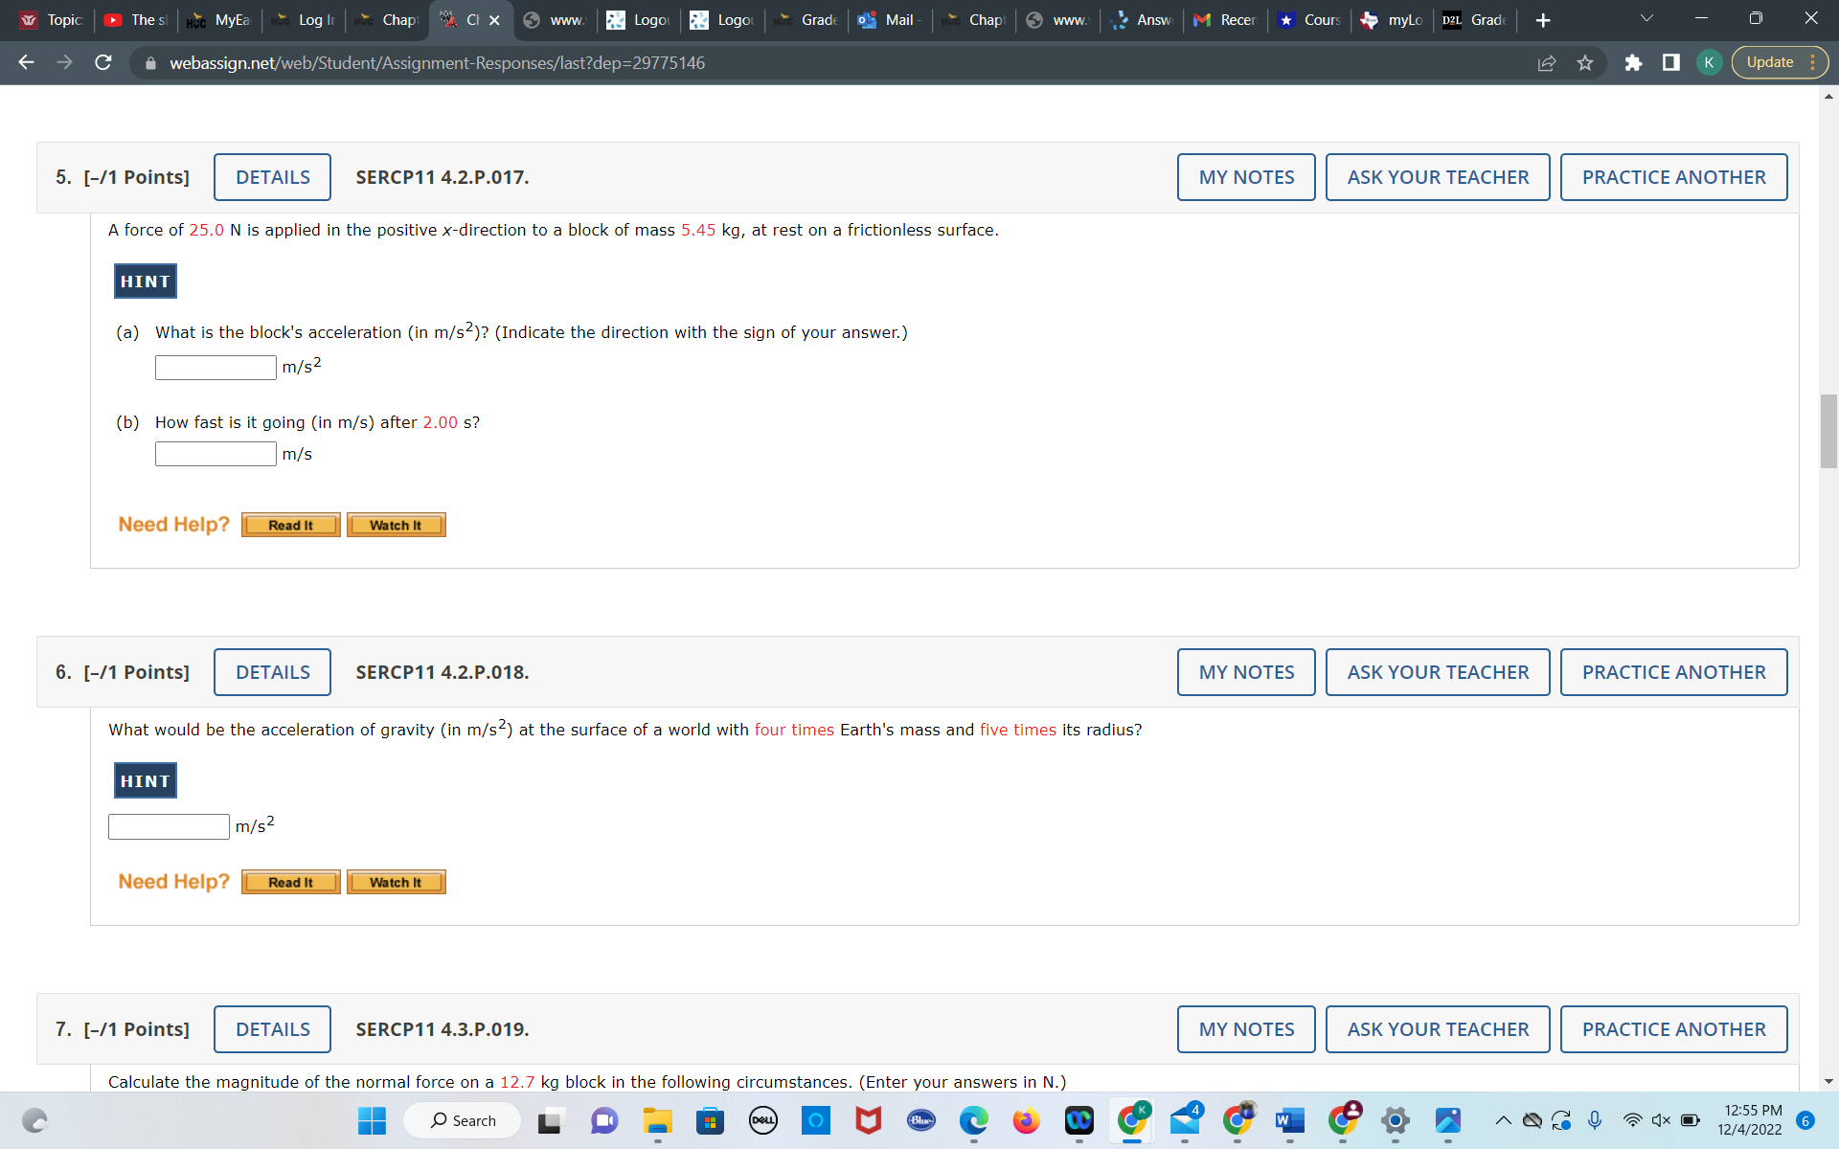Open new tab with plus icon
This screenshot has height=1149, width=1839.
coord(1542,20)
